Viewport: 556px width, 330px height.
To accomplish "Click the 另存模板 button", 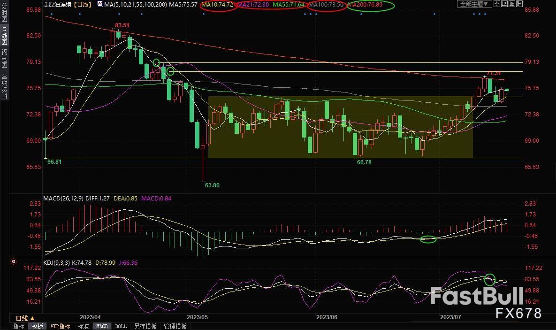I will (x=145, y=326).
